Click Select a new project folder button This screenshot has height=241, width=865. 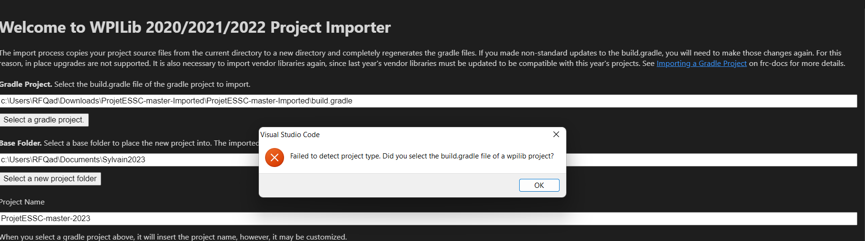50,178
